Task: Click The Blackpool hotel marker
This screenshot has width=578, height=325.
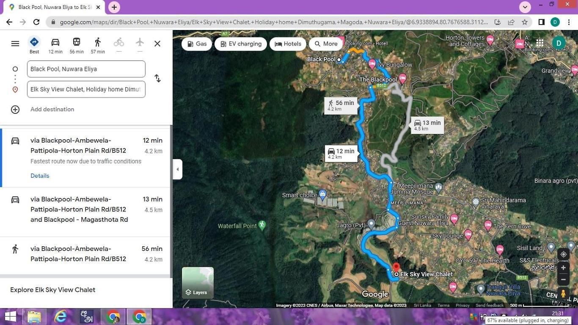Action: 402,79
